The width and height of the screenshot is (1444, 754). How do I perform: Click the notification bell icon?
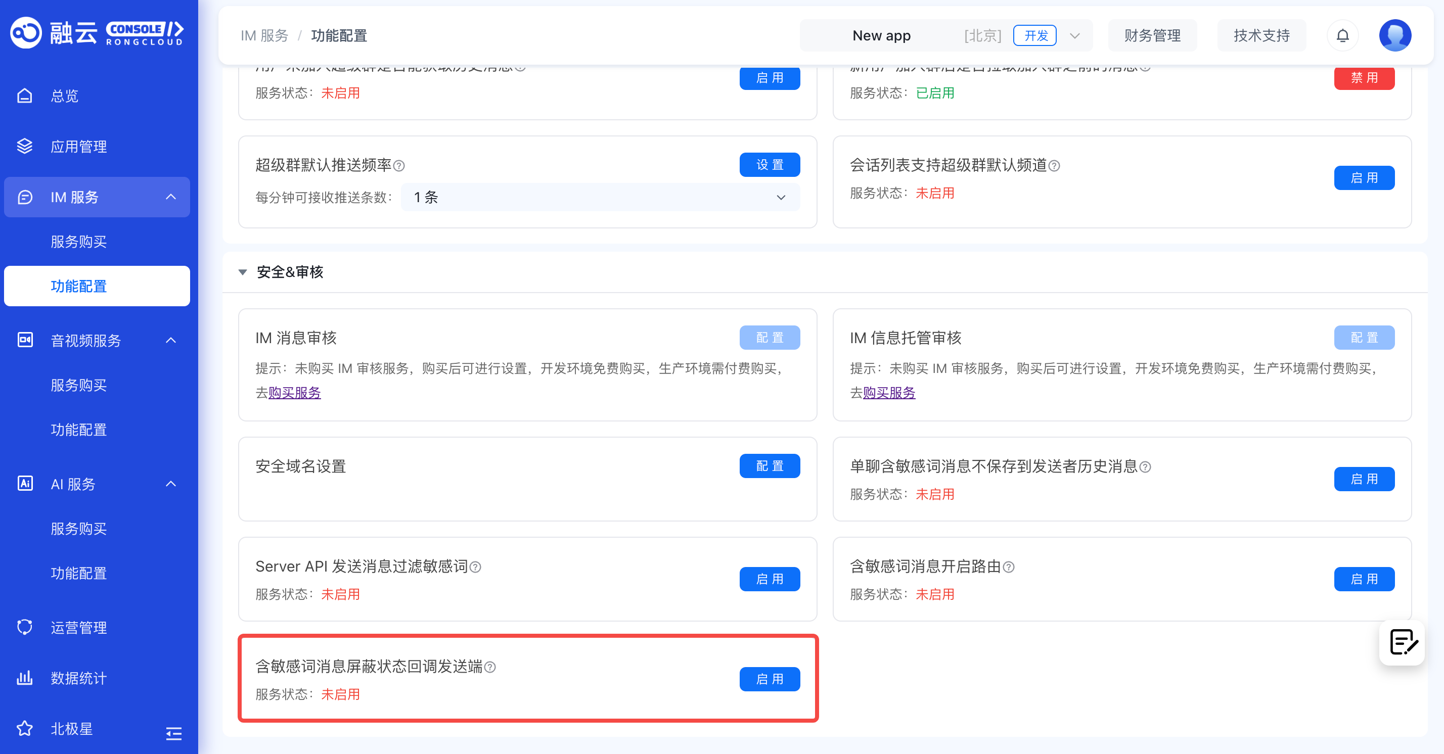coord(1342,36)
